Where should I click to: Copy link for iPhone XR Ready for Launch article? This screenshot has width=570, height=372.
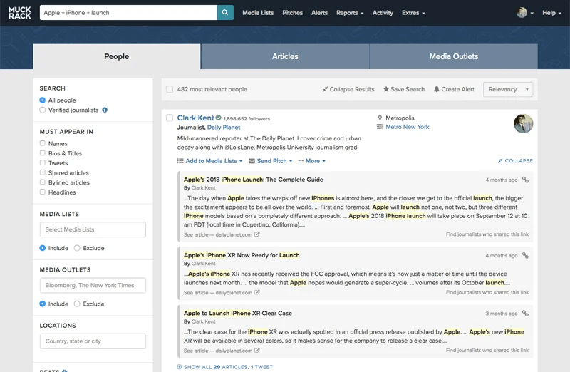525,255
